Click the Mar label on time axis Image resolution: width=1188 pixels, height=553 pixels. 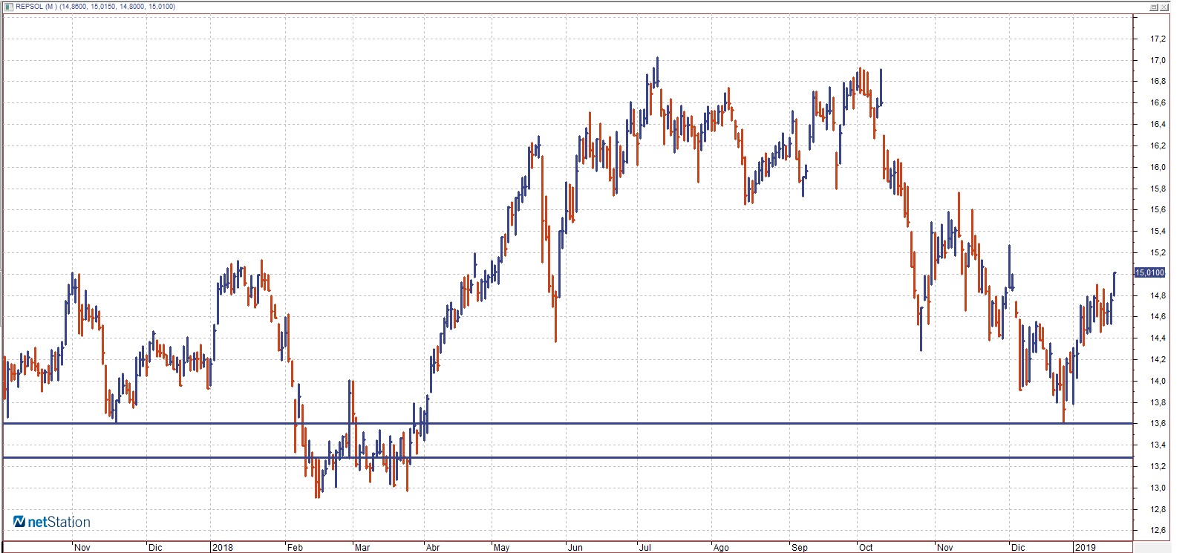[362, 548]
